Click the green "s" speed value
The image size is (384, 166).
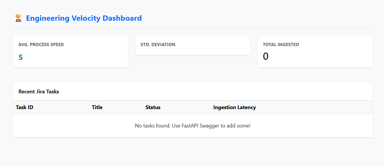coord(20,57)
